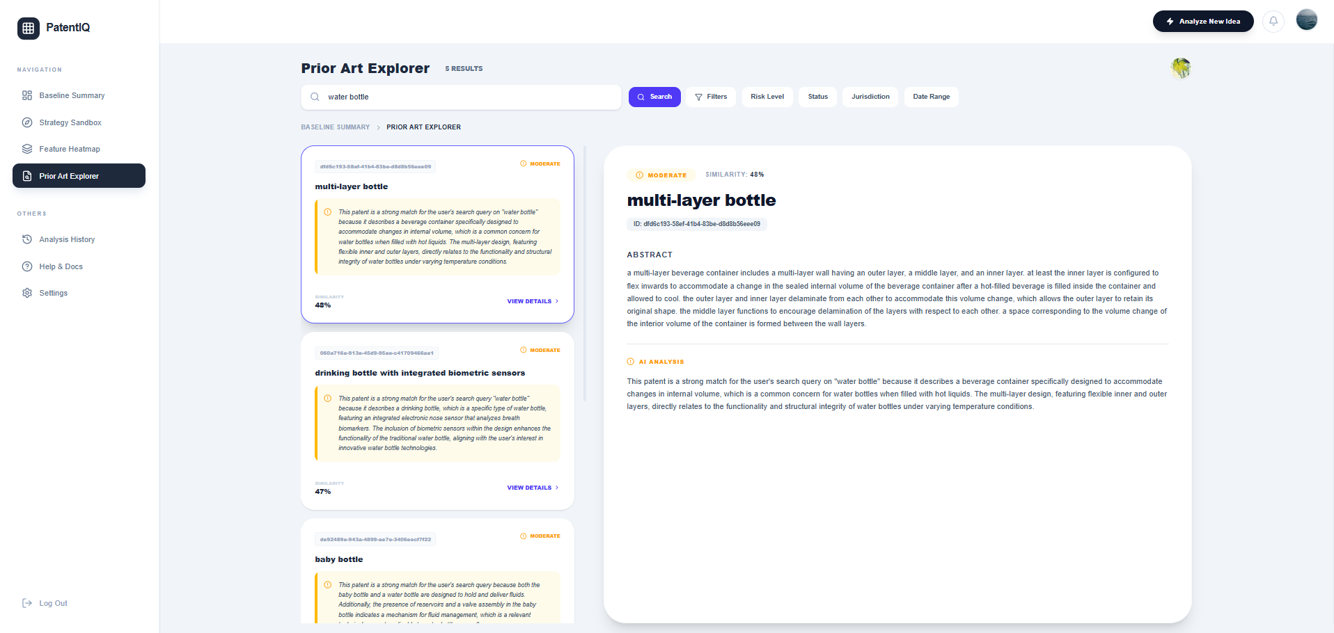Viewport: 1334px width, 633px height.
Task: Click the Log Out arrow icon
Action: (27, 603)
